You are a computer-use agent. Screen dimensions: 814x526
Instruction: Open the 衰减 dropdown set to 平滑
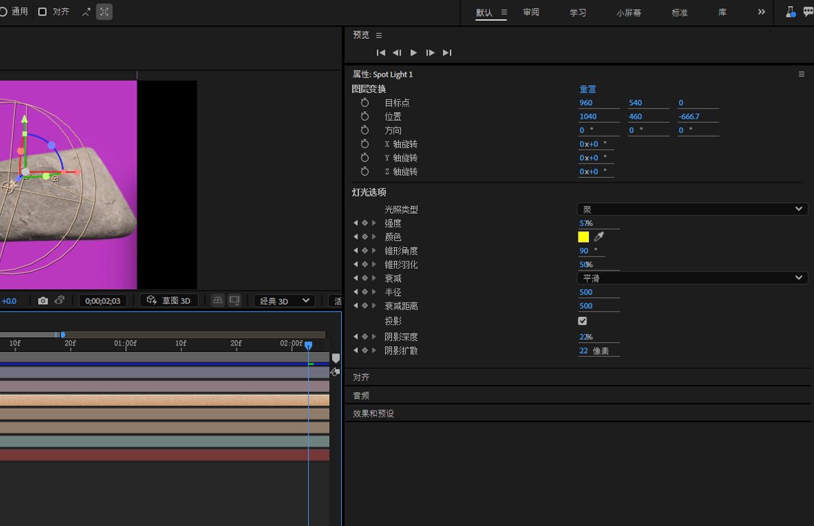692,278
